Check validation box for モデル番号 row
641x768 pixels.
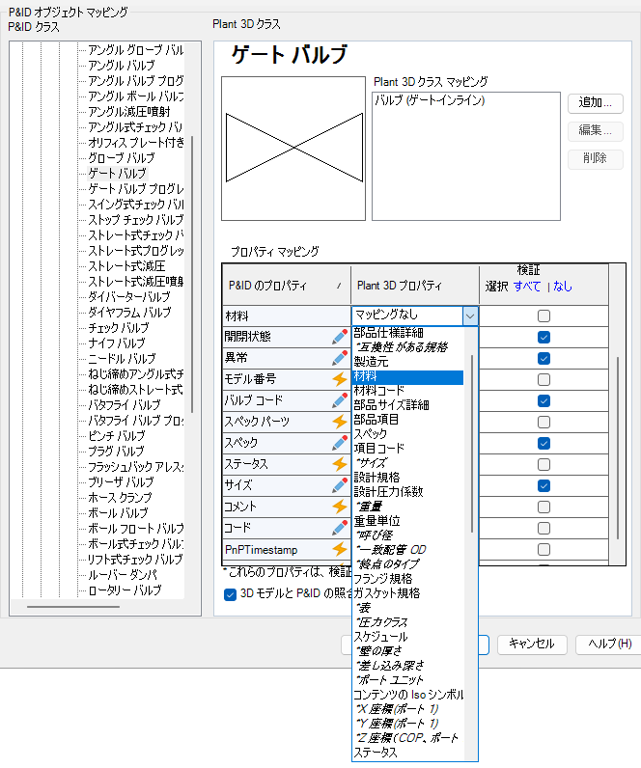543,379
